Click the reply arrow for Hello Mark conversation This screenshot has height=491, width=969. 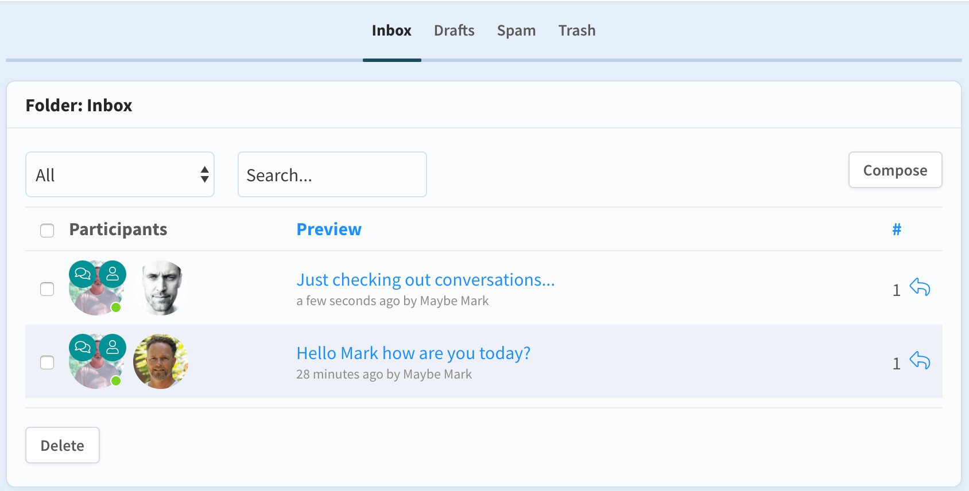[920, 360]
